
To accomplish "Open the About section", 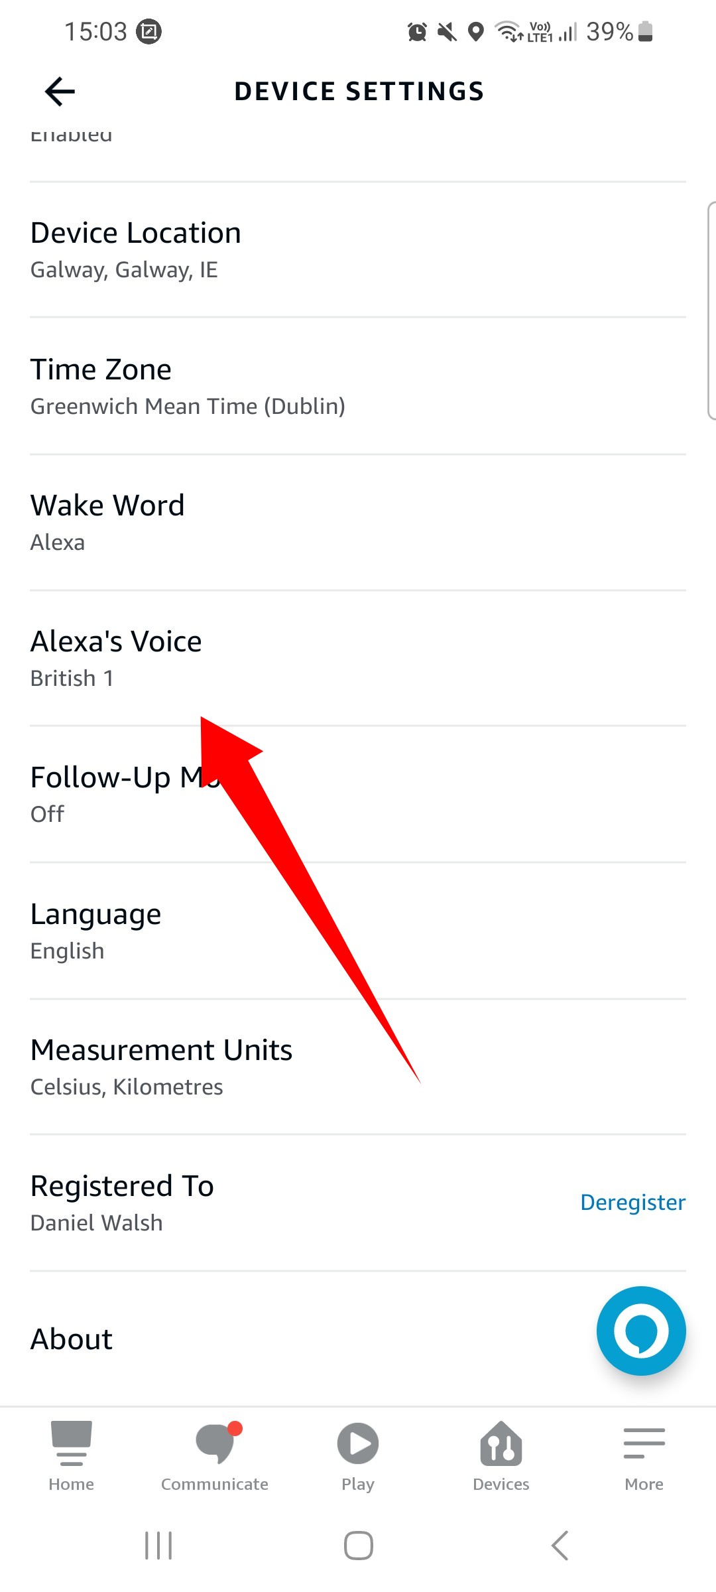I will 358,1339.
